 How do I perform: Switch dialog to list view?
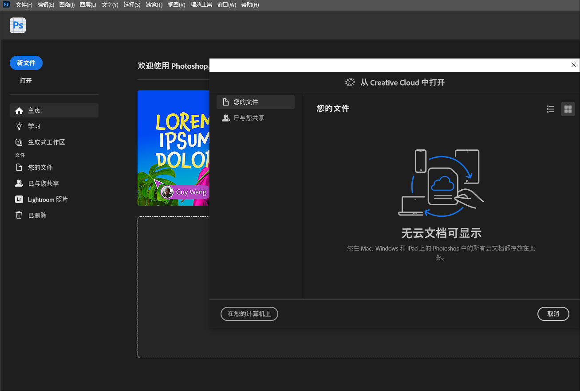[x=550, y=109]
